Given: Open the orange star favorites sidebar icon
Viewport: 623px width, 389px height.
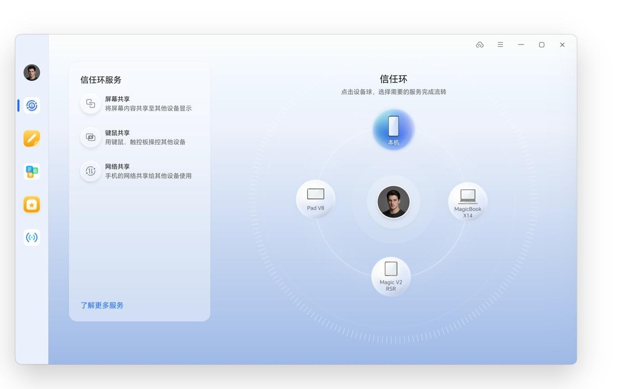Looking at the screenshot, I should pyautogui.click(x=32, y=204).
